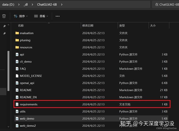
Task: Click the 6 KB size of openai_api
Action: pos(165,83)
